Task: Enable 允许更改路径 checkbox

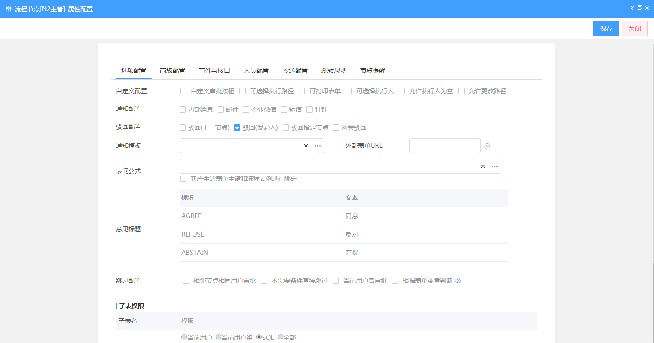Action: coord(461,91)
